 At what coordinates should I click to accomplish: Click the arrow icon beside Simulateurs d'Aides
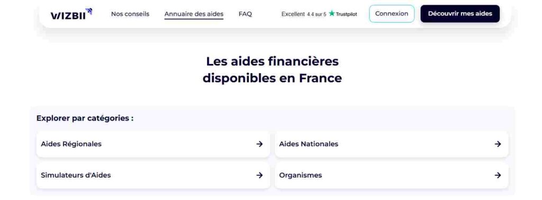[259, 175]
